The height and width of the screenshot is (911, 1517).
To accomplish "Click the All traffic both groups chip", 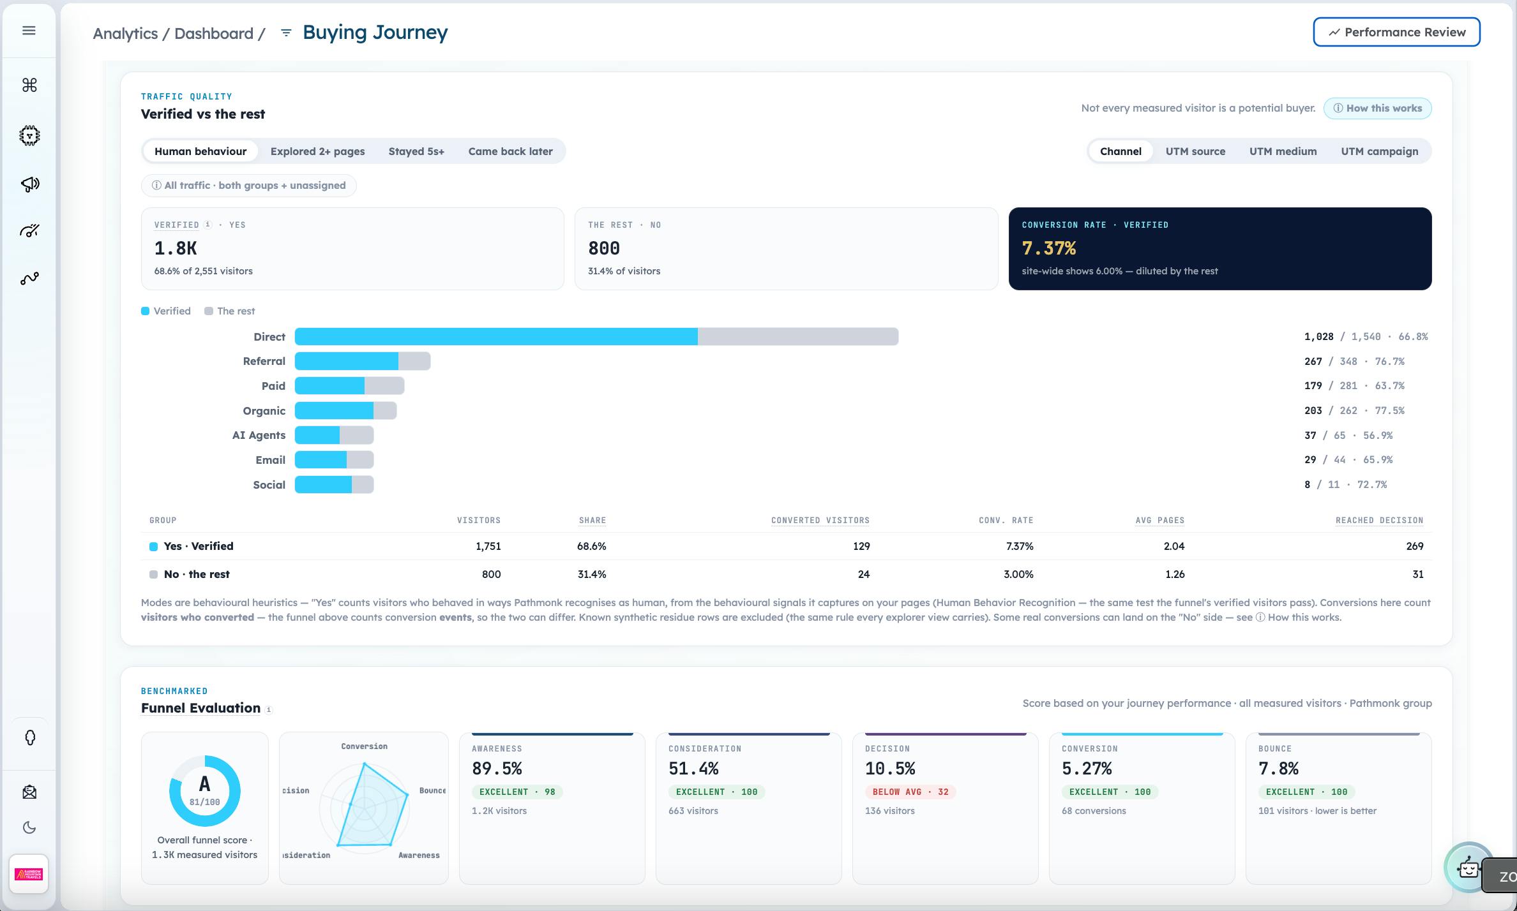I will pos(248,186).
